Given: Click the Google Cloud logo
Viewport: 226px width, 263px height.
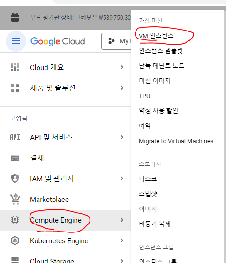Looking at the screenshot, I should coord(58,41).
